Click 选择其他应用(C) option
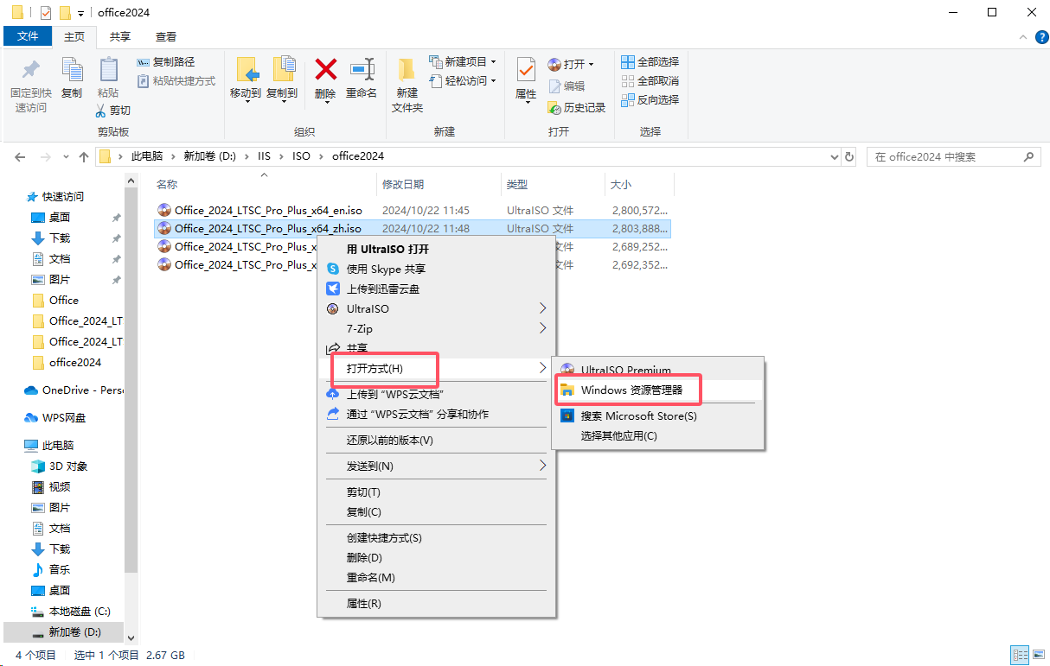This screenshot has height=666, width=1050. [618, 435]
